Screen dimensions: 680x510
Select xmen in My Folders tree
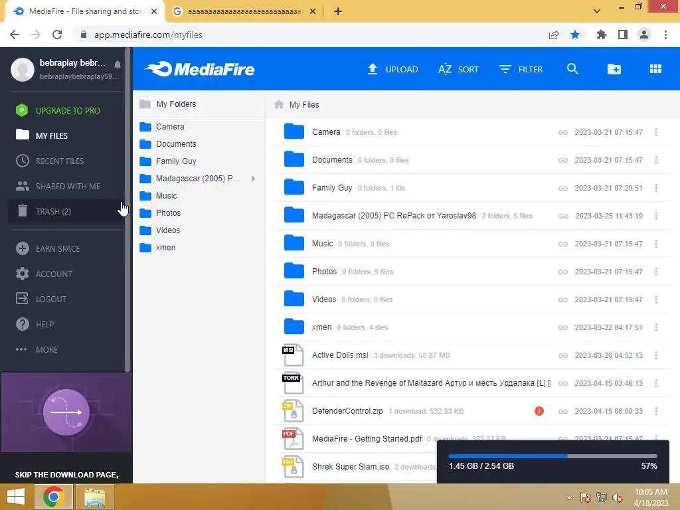point(157,248)
